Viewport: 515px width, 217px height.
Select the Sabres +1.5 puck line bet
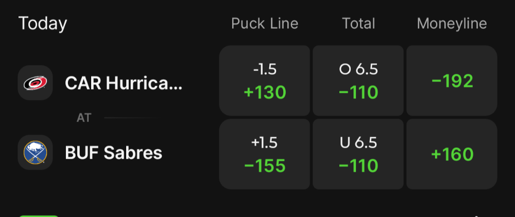pyautogui.click(x=265, y=154)
